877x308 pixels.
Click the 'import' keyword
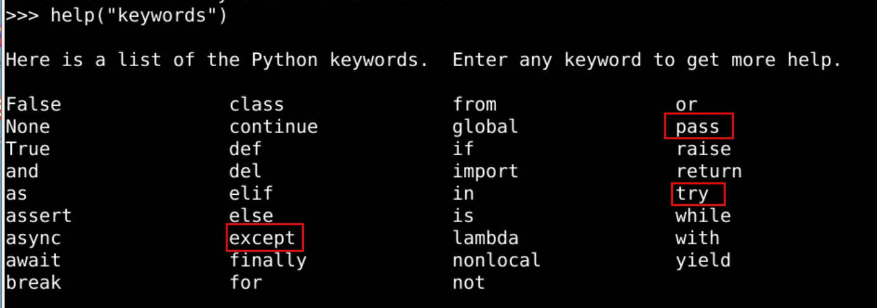[x=486, y=171]
